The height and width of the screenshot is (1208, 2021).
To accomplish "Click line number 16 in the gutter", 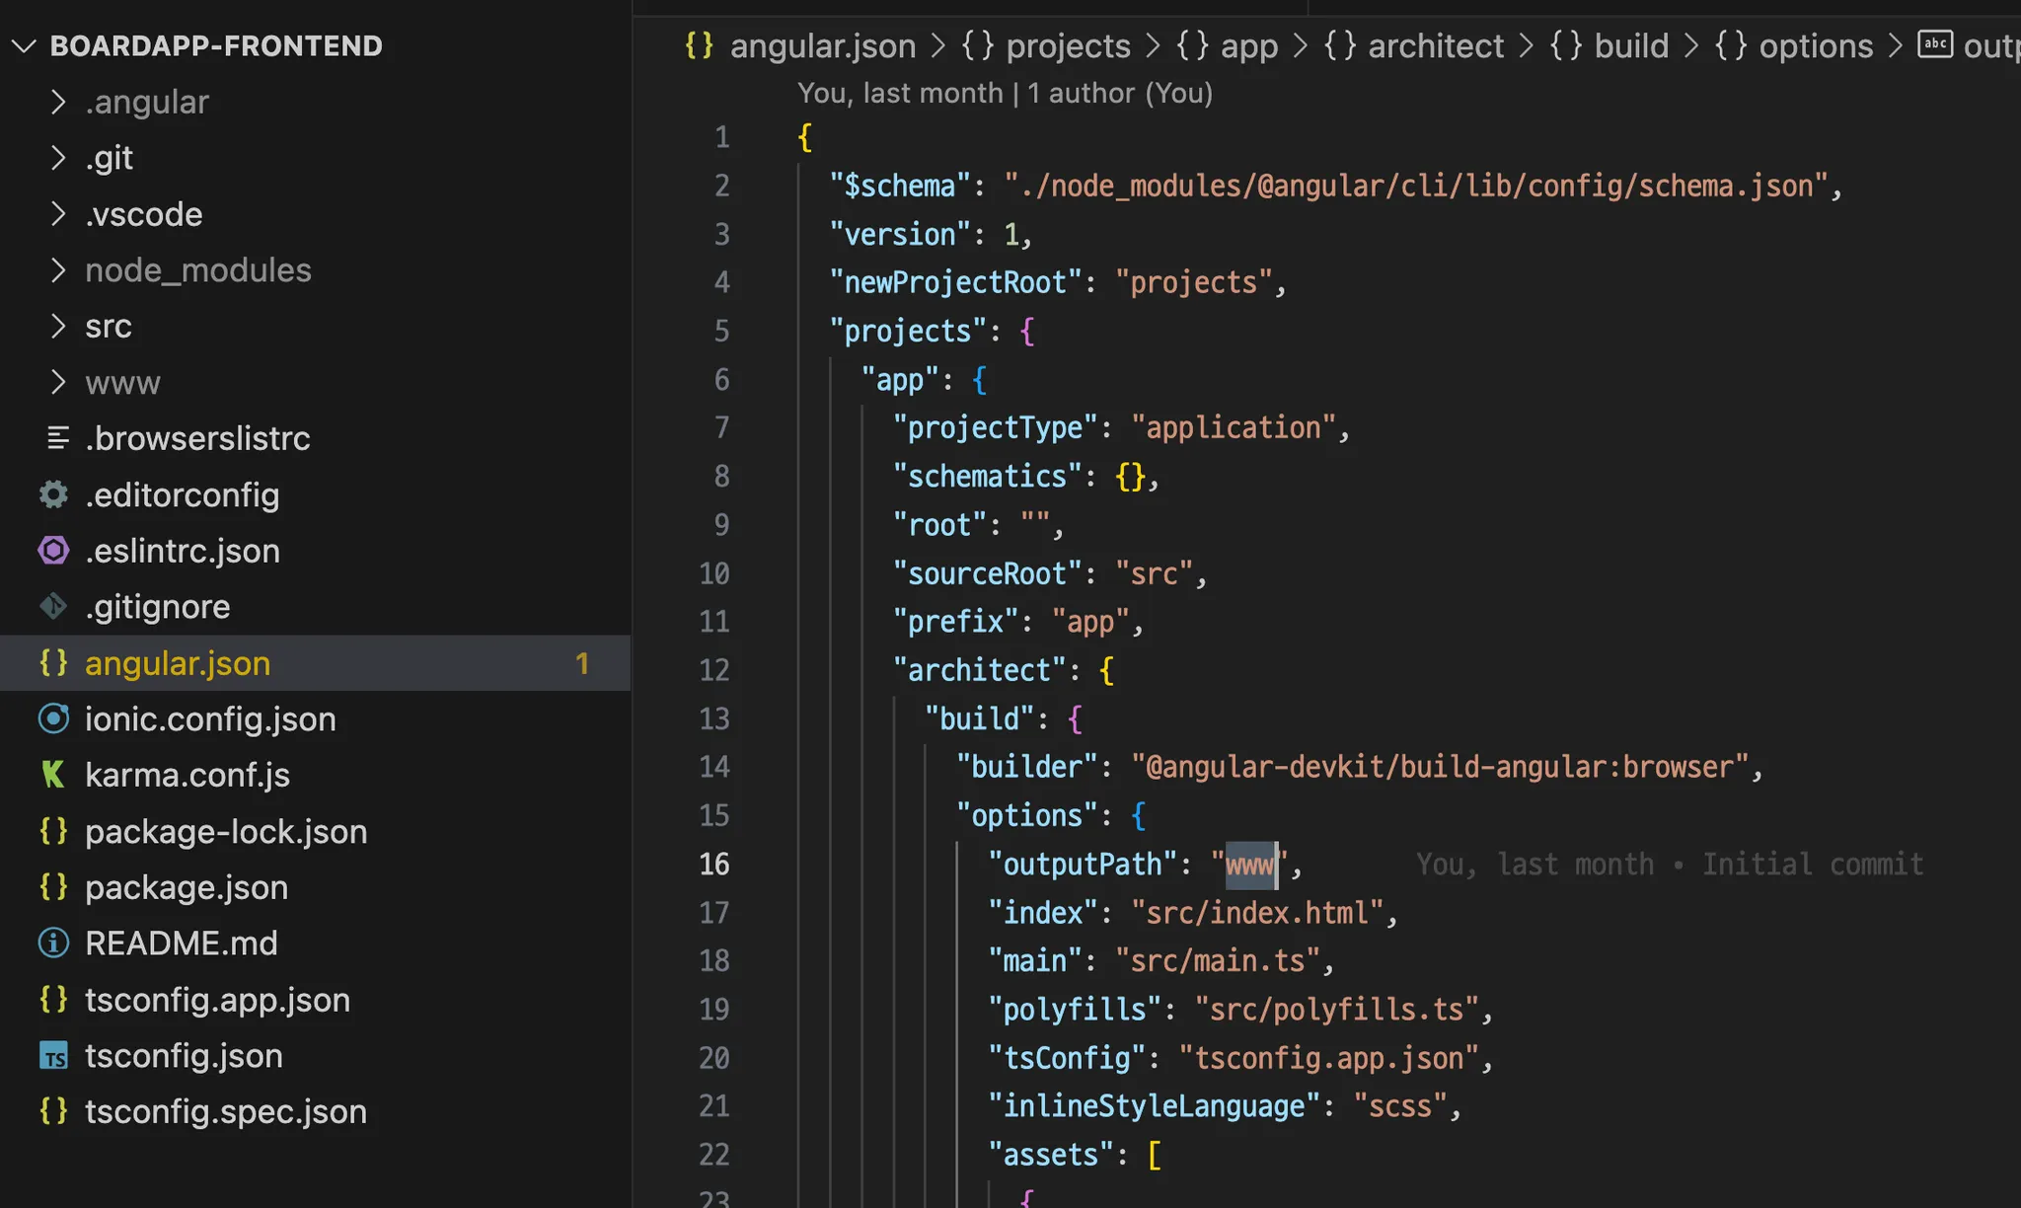I will pyautogui.click(x=713, y=865).
